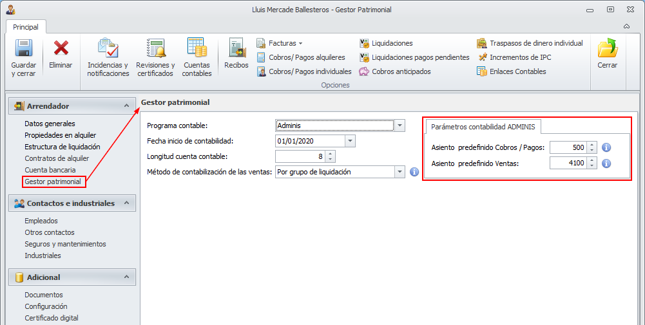The height and width of the screenshot is (325, 645).
Task: Click the Asiento Ventas field showing 4100
Action: pyautogui.click(x=568, y=163)
